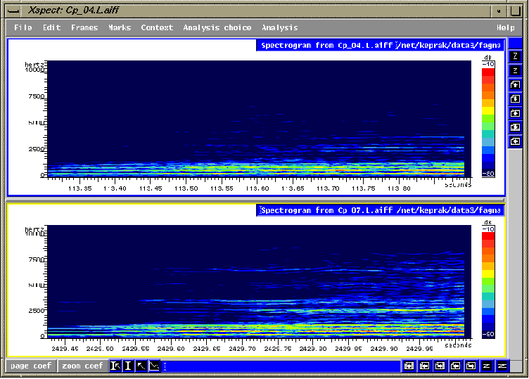Click the seconds axis label of top spectrogram
This screenshot has height=379, width=529.
coord(458,185)
